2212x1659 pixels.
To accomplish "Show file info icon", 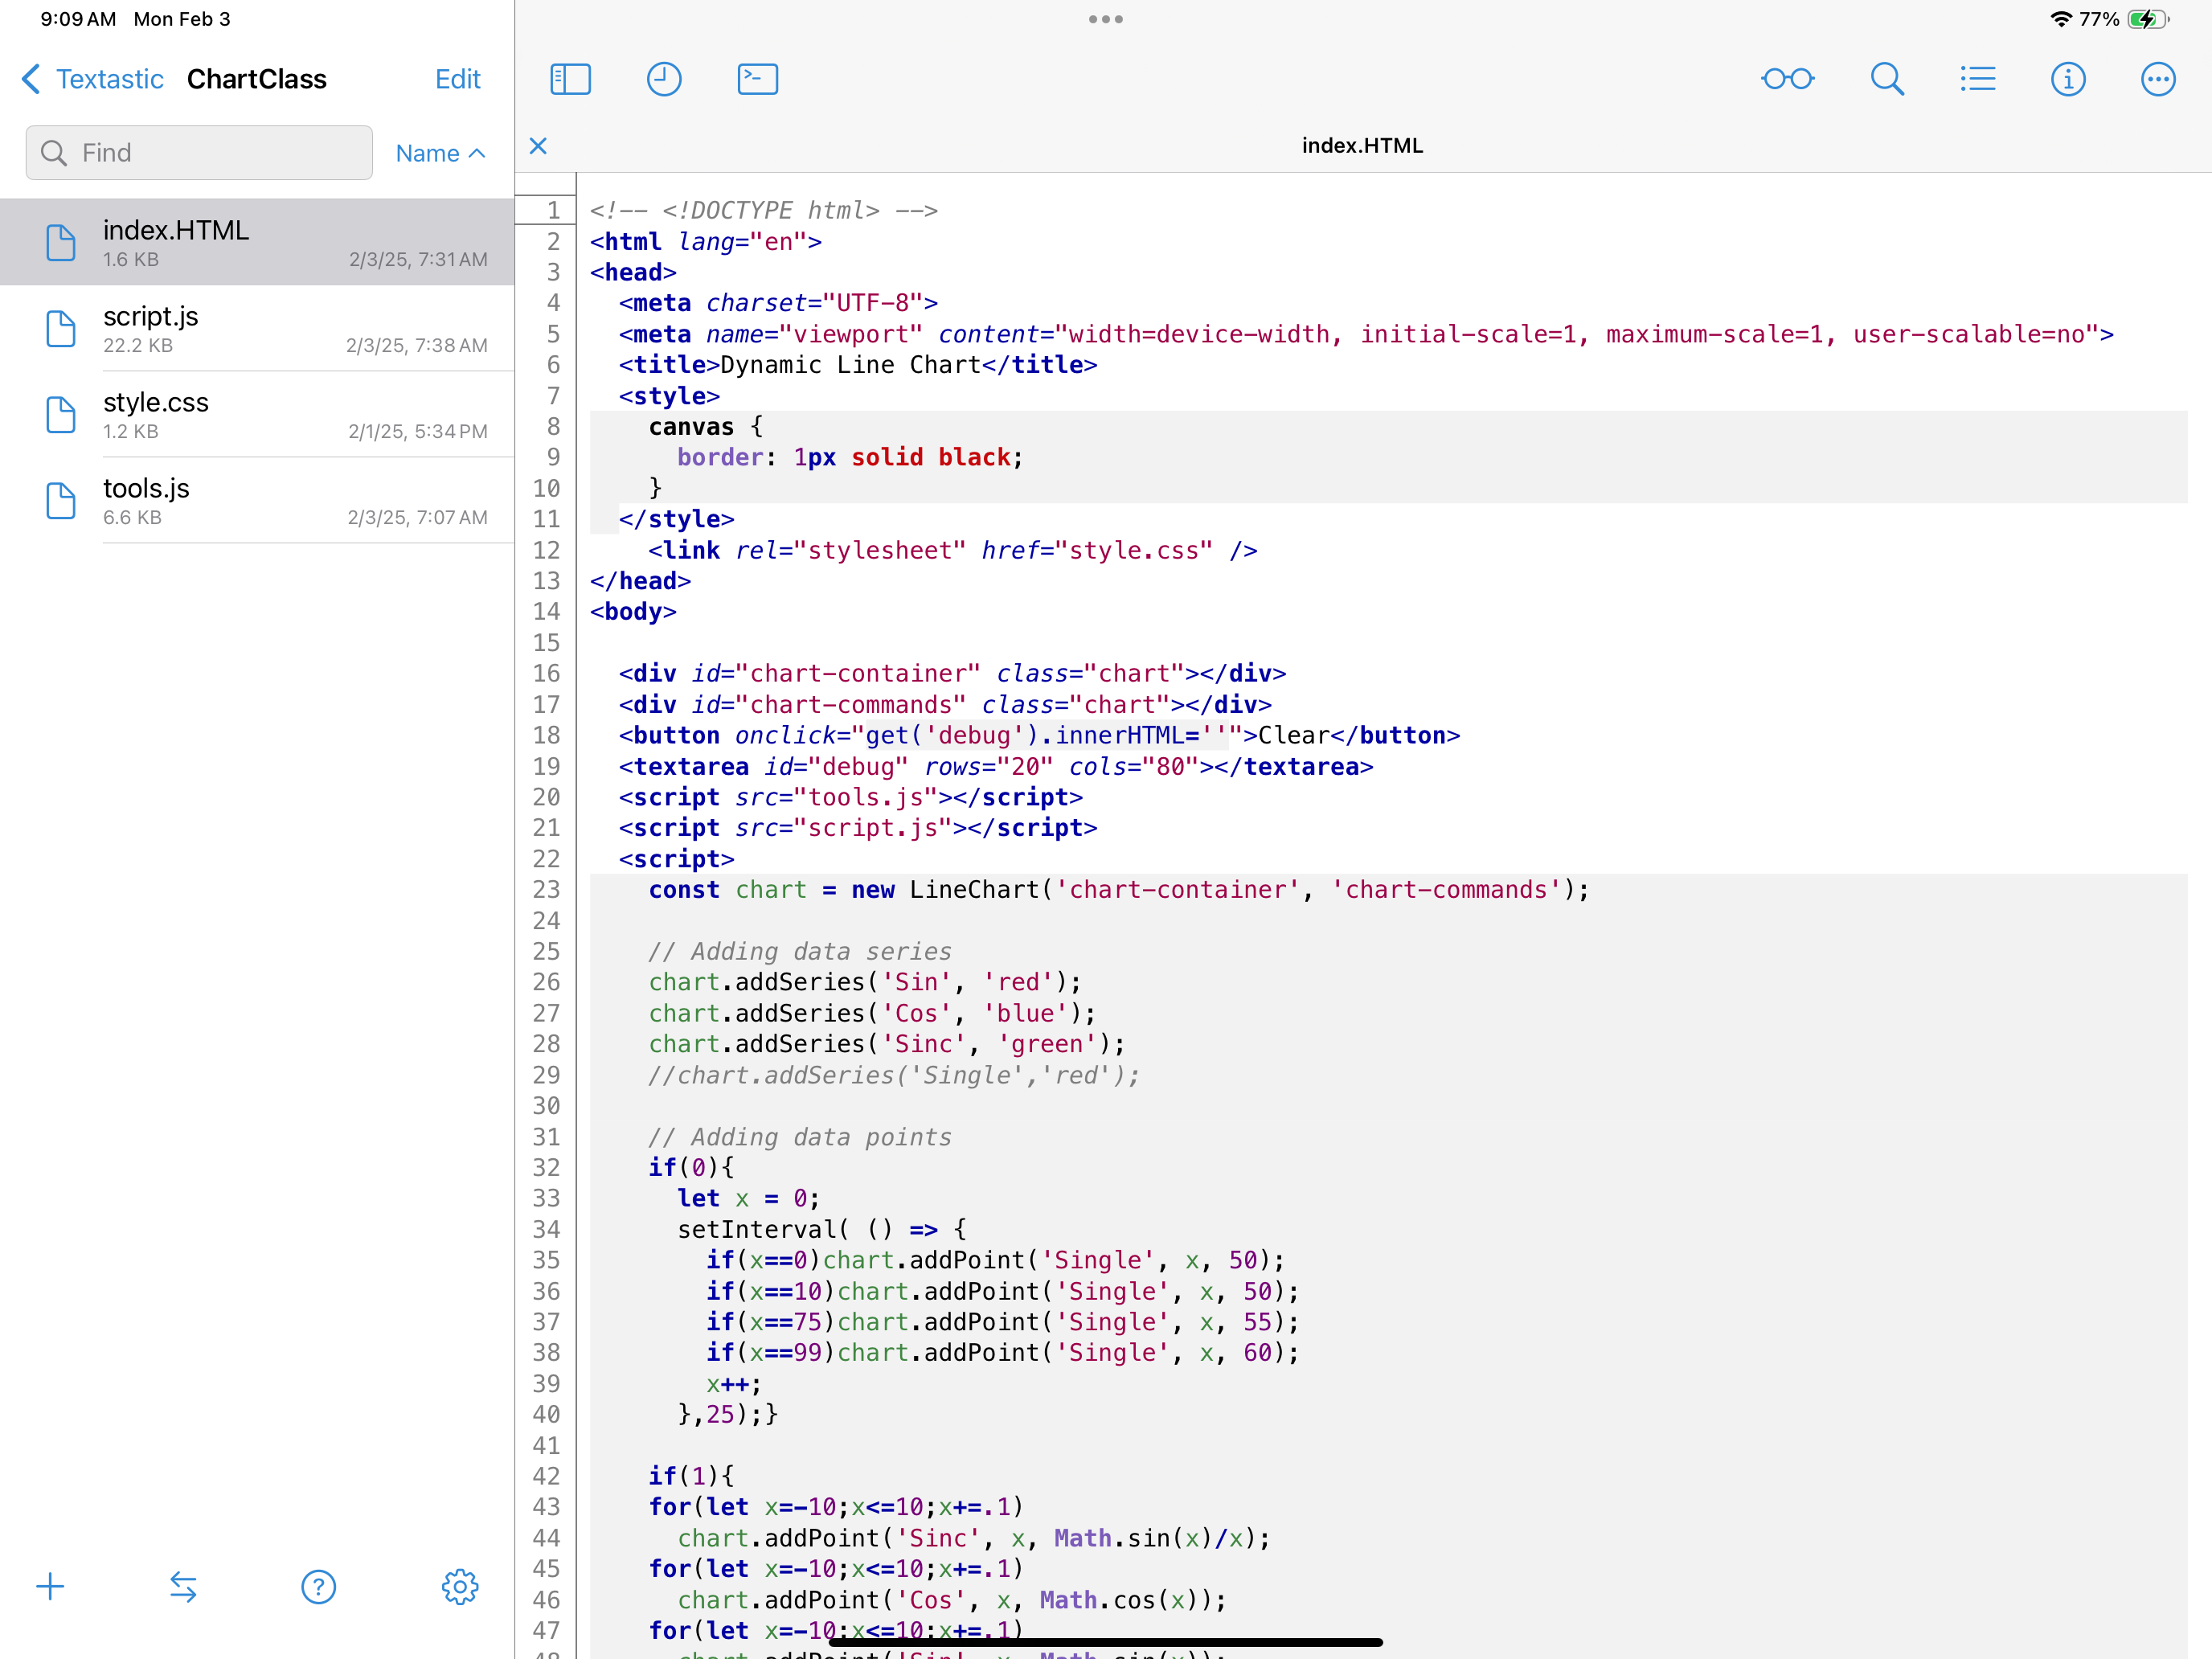I will tap(2068, 79).
